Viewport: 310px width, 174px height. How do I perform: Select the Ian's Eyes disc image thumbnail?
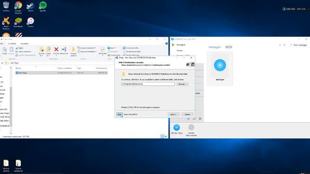pyautogui.click(x=220, y=69)
